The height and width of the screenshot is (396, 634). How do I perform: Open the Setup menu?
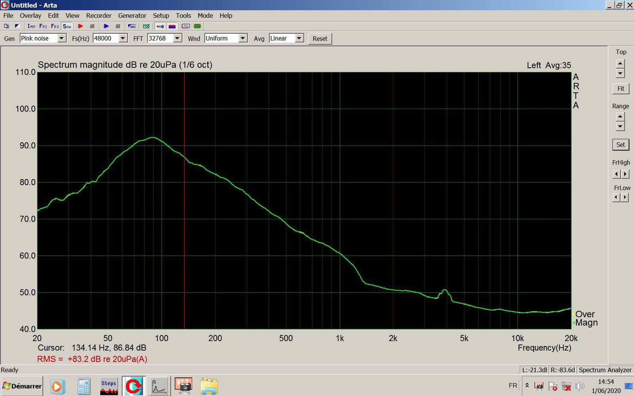[x=161, y=15]
